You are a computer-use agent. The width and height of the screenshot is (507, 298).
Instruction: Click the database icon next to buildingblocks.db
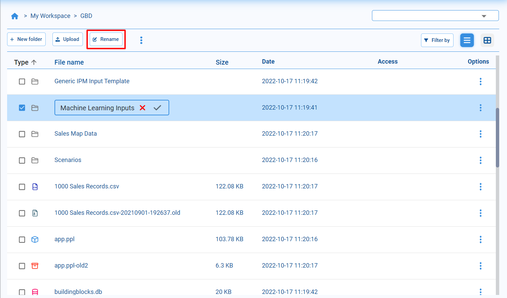point(35,292)
